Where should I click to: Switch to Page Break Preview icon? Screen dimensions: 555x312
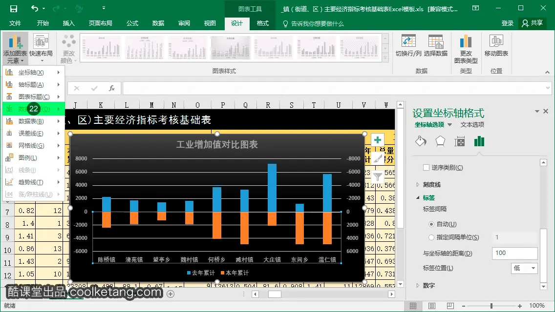[x=450, y=306]
